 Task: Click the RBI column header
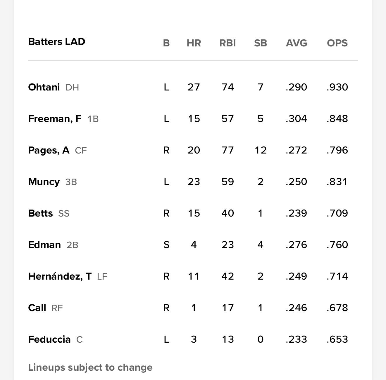click(x=228, y=43)
